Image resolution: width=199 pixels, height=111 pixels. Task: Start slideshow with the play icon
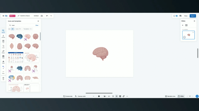coord(186,25)
